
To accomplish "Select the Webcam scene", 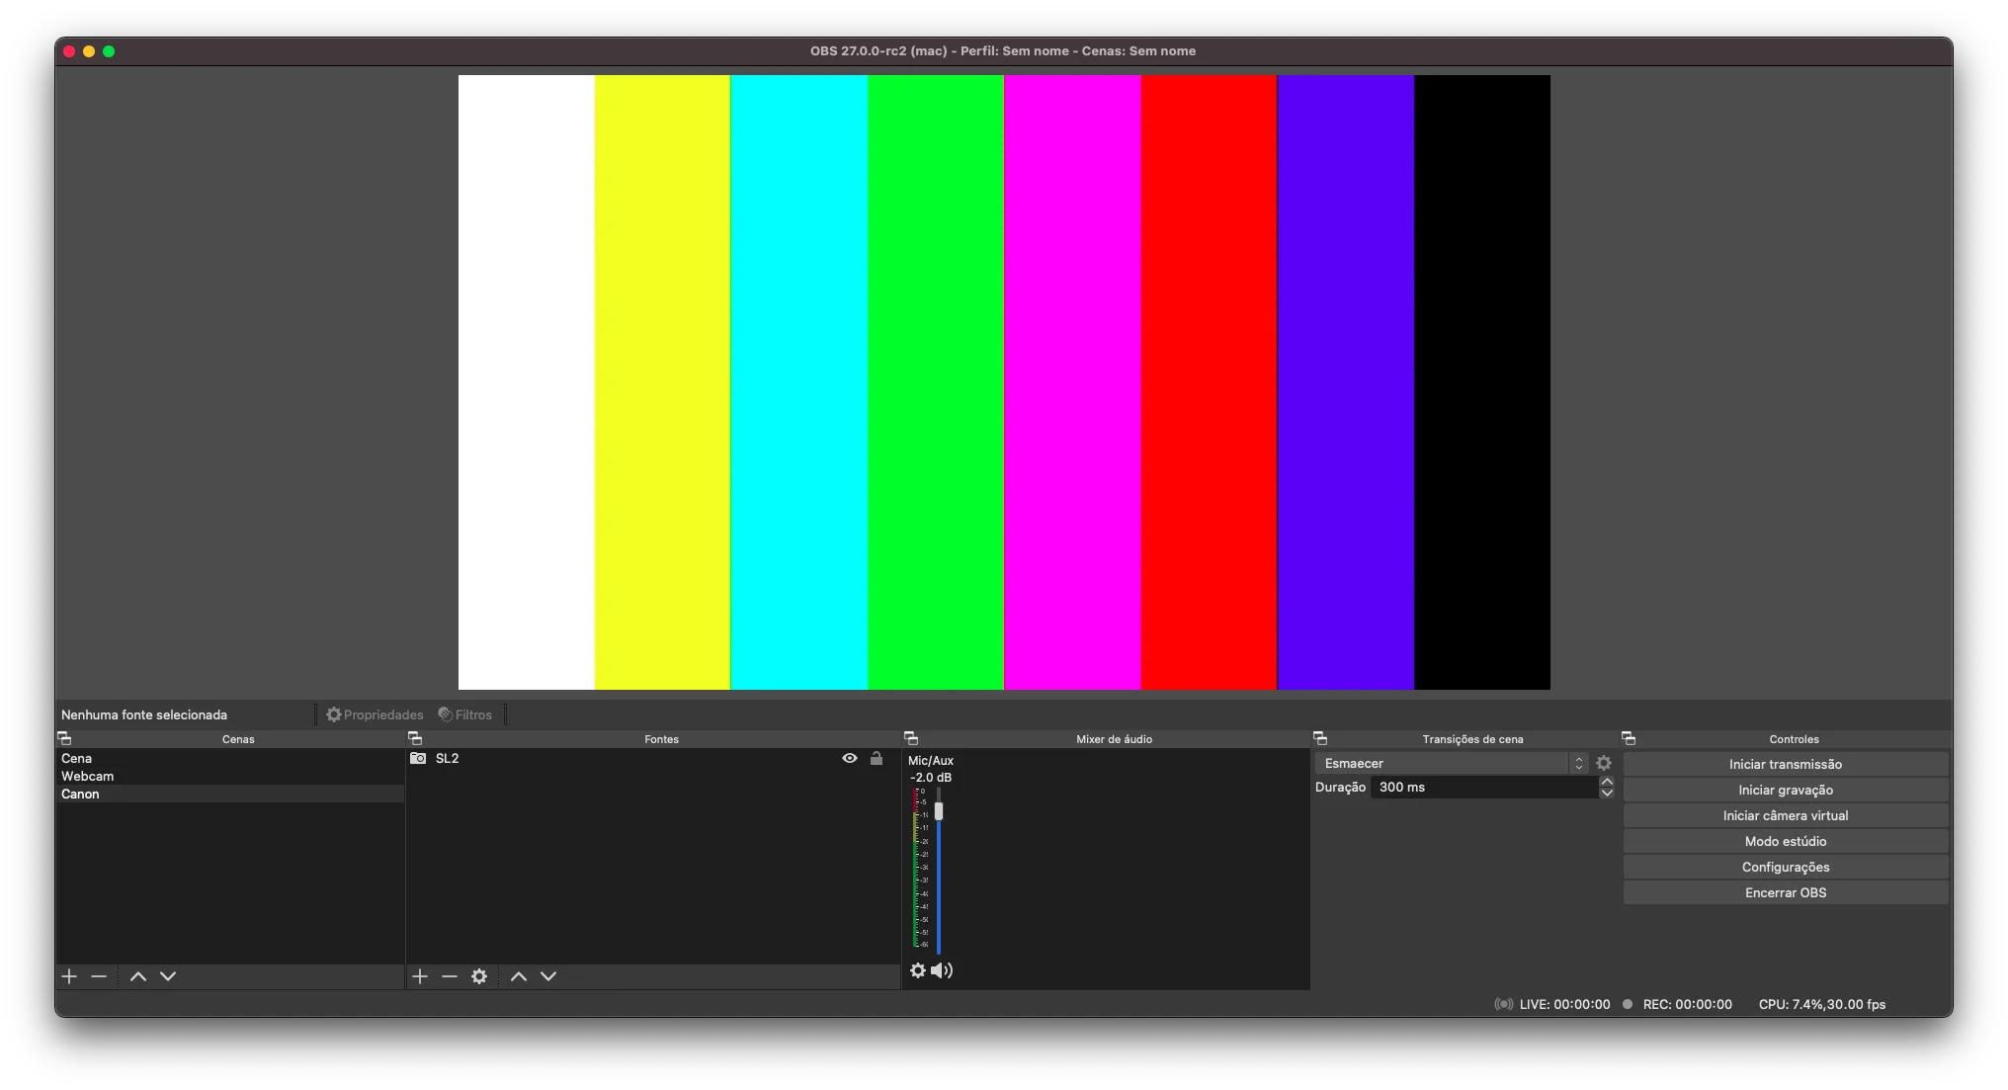I will coord(87,776).
